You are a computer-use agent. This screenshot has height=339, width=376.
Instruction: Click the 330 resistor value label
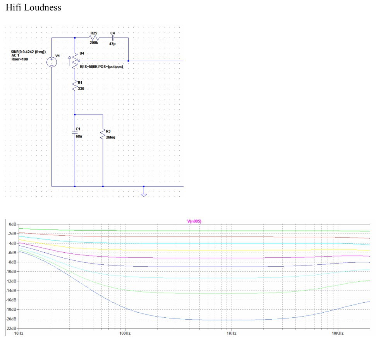click(81, 89)
